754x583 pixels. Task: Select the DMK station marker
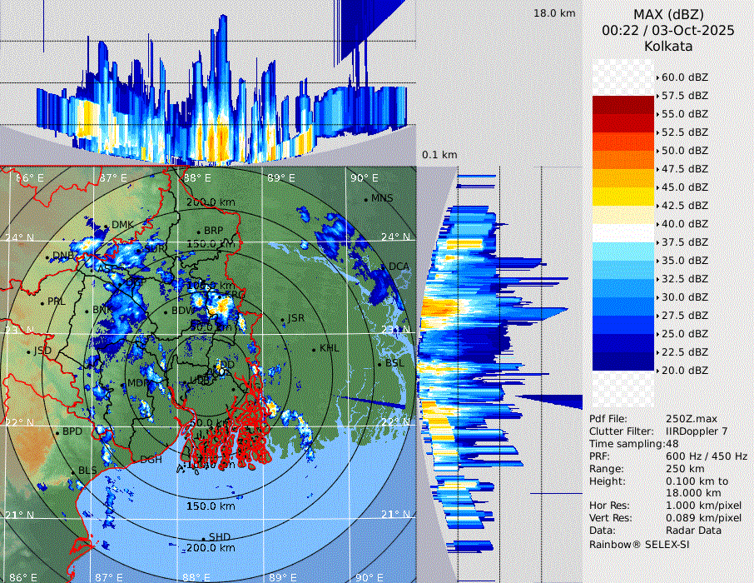click(x=107, y=225)
